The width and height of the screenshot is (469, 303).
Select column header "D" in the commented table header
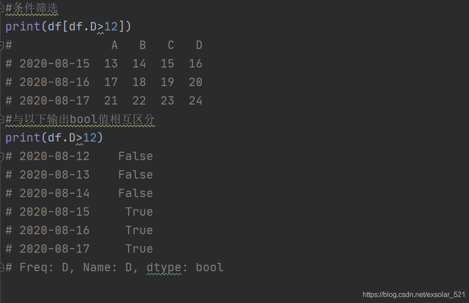(x=199, y=45)
